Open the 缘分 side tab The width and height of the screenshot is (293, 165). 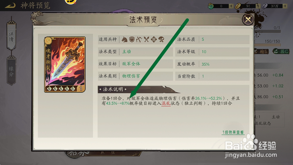click(11, 71)
